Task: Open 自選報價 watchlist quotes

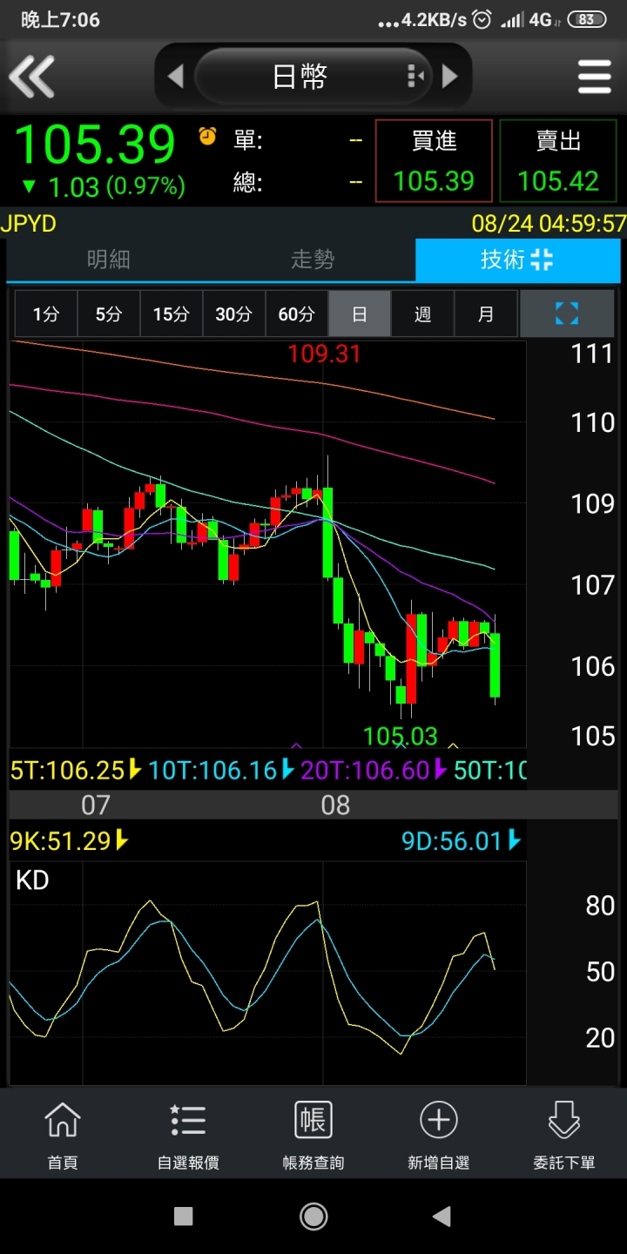Action: pos(188,1136)
